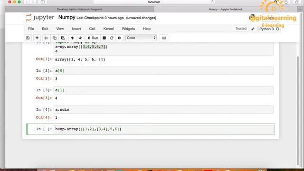Click the Last Checkpoint: 3 hours ago text
Image resolution: width=304 pixels, height=171 pixels.
tap(100, 18)
